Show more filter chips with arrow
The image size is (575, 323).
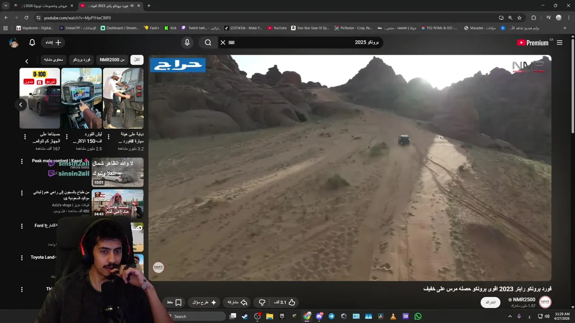click(x=27, y=61)
